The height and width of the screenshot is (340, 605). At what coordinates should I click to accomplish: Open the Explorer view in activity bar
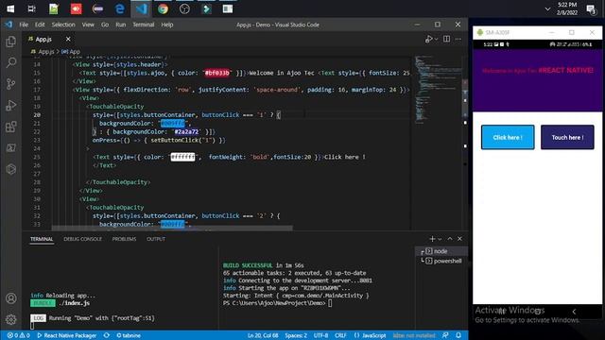tap(10, 42)
